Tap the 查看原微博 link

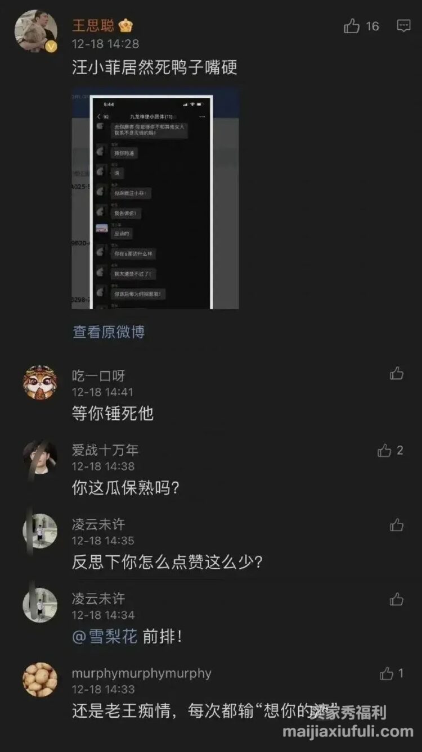point(109,332)
